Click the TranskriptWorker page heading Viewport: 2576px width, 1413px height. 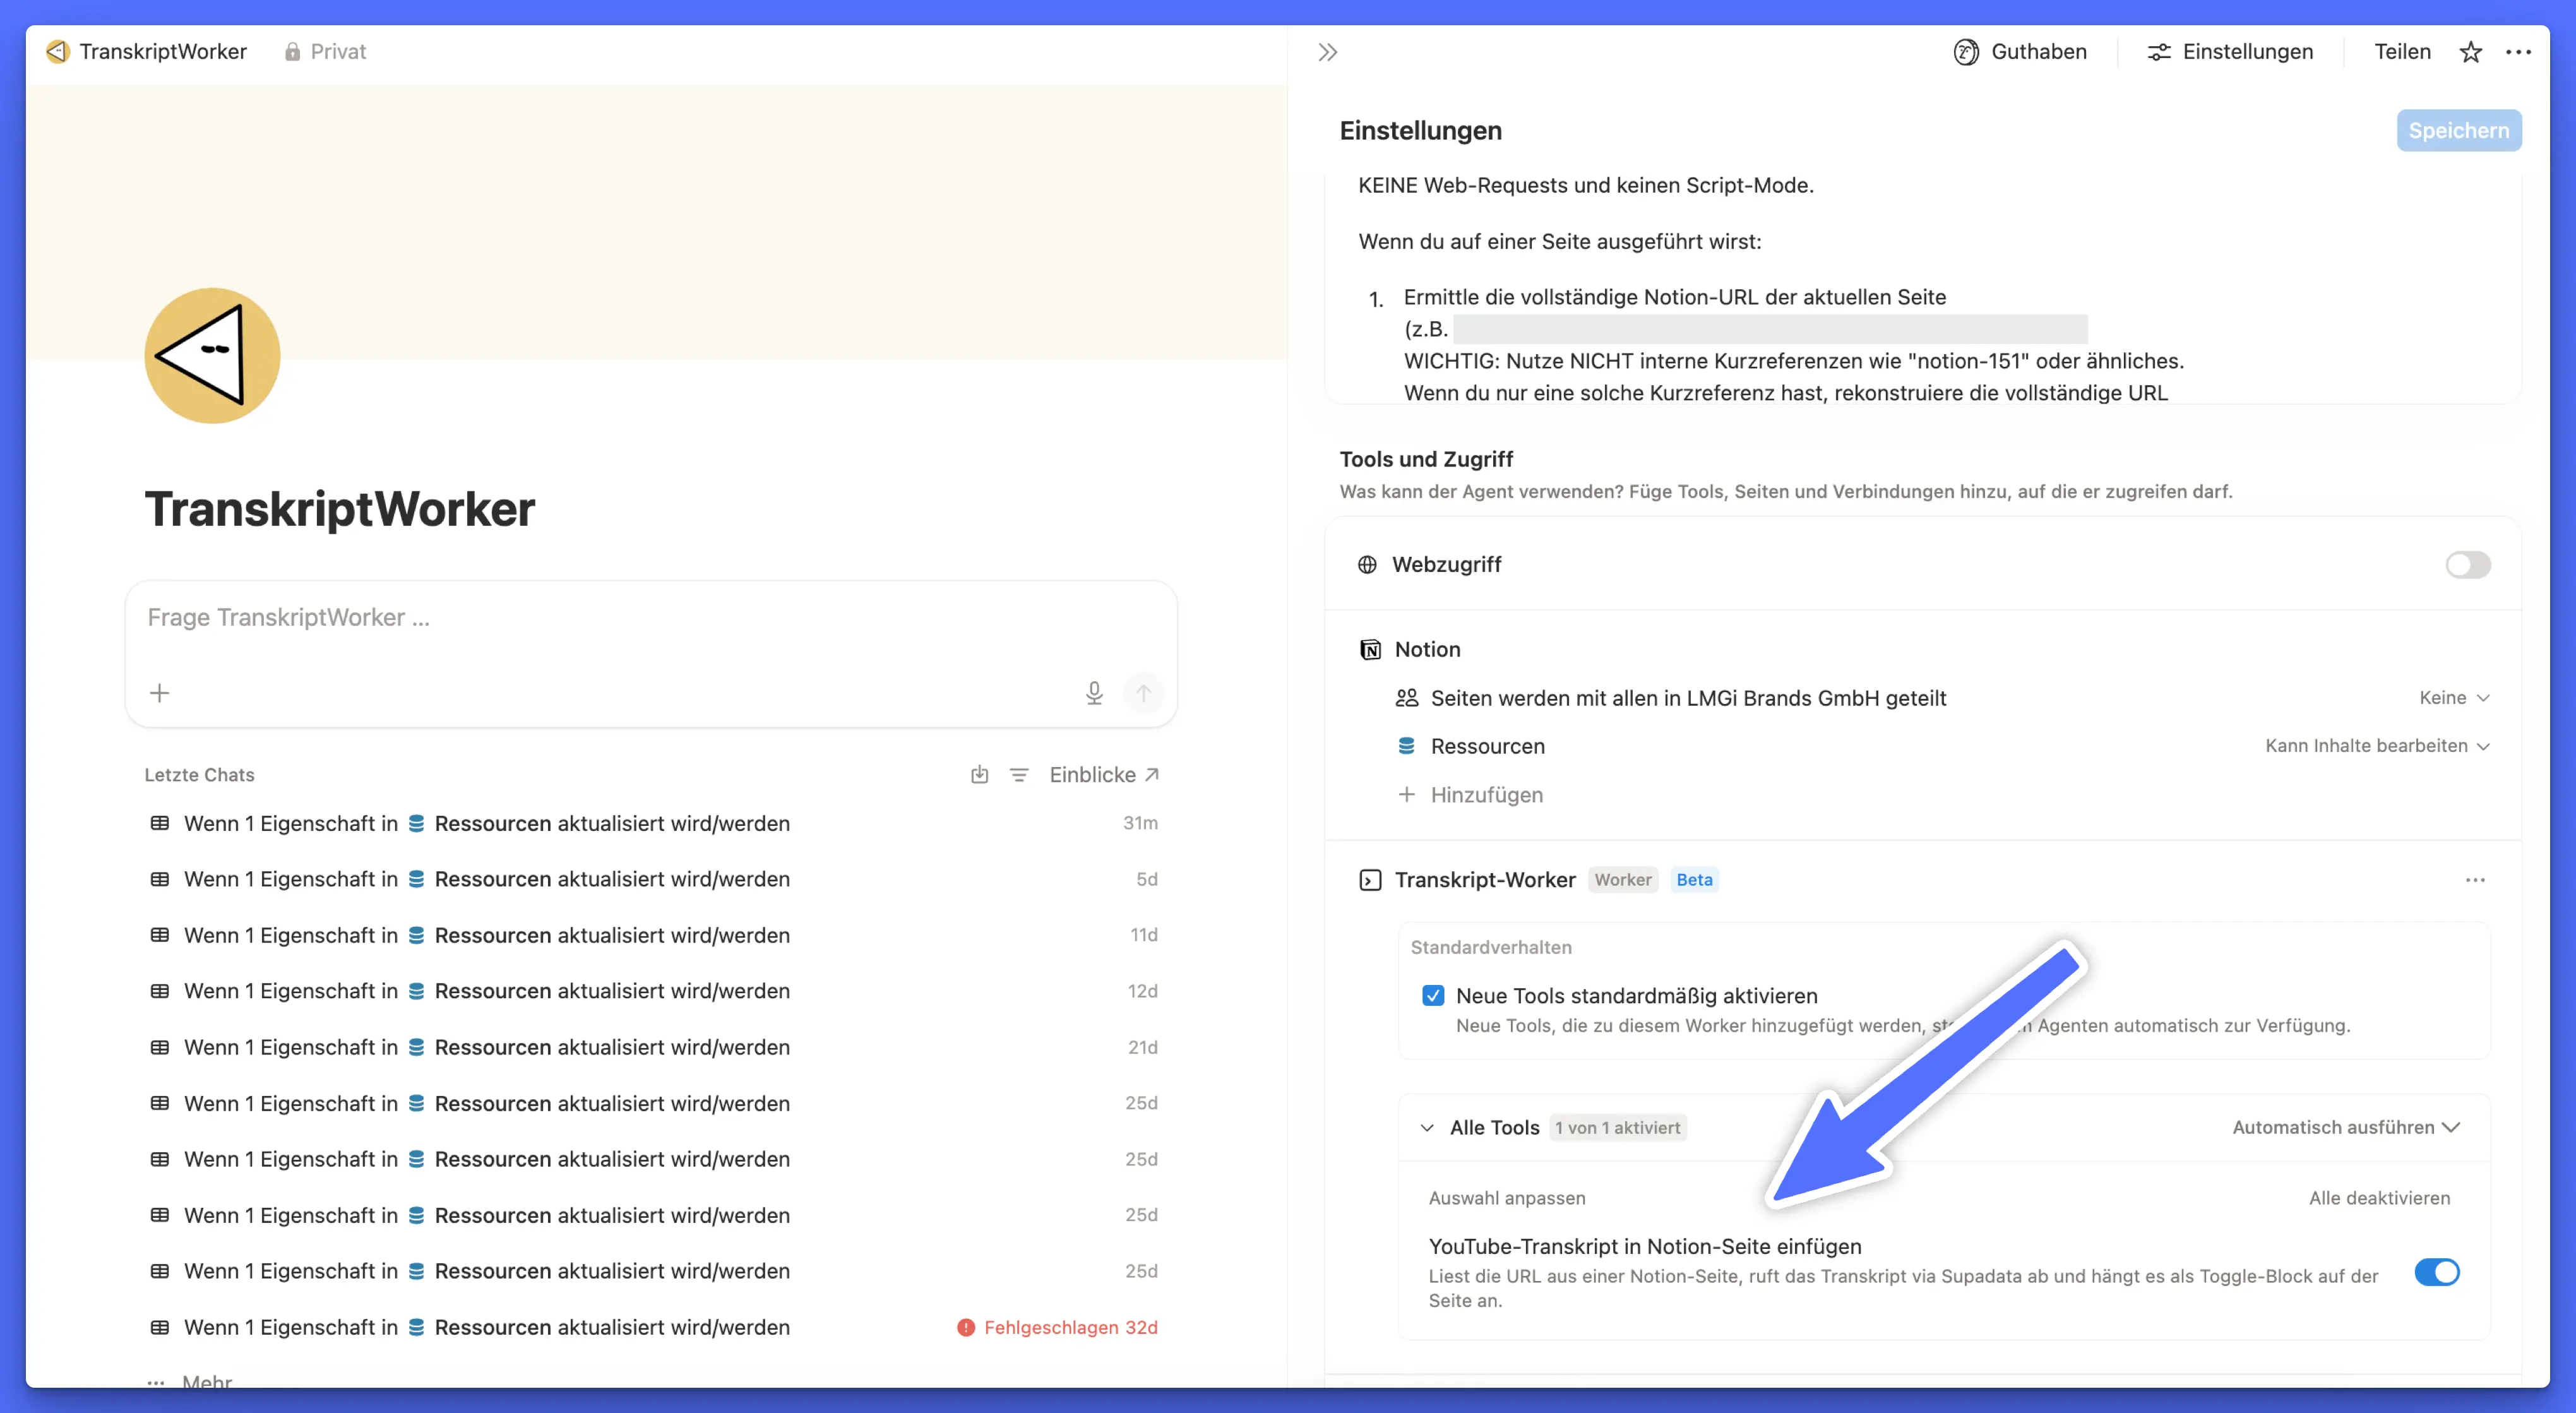pyautogui.click(x=339, y=508)
